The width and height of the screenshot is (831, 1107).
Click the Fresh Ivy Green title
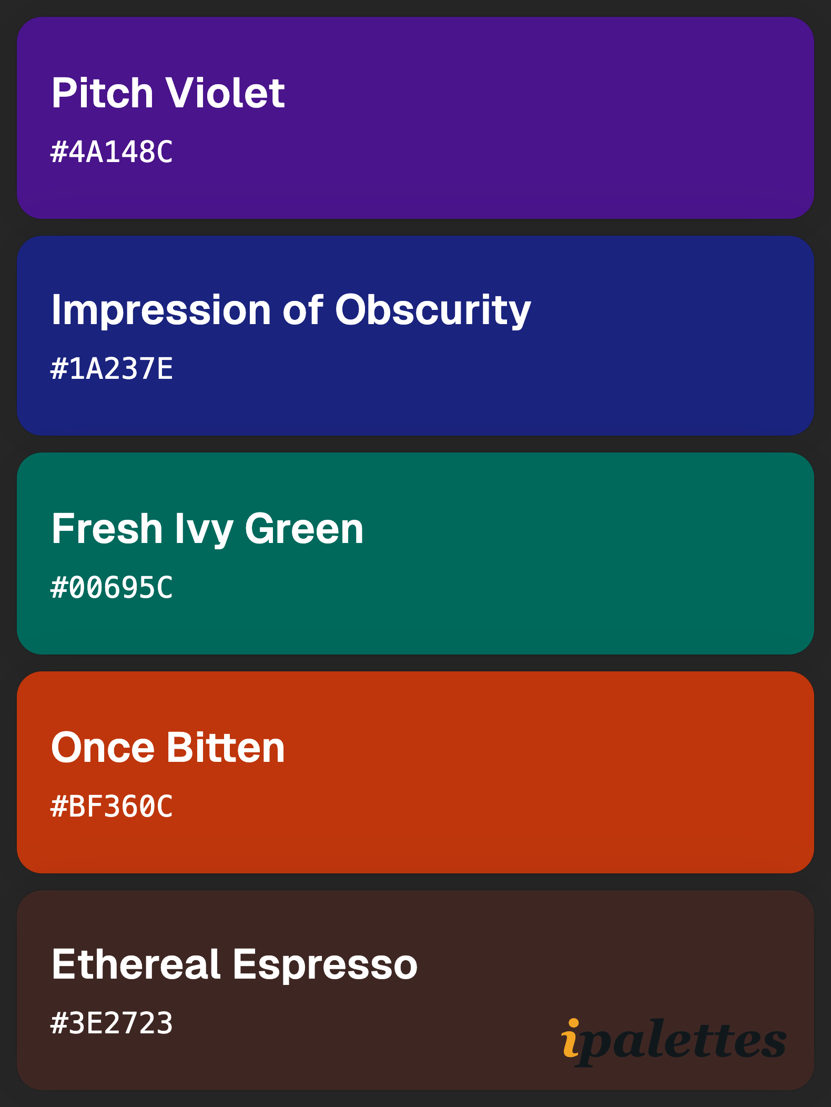point(208,530)
